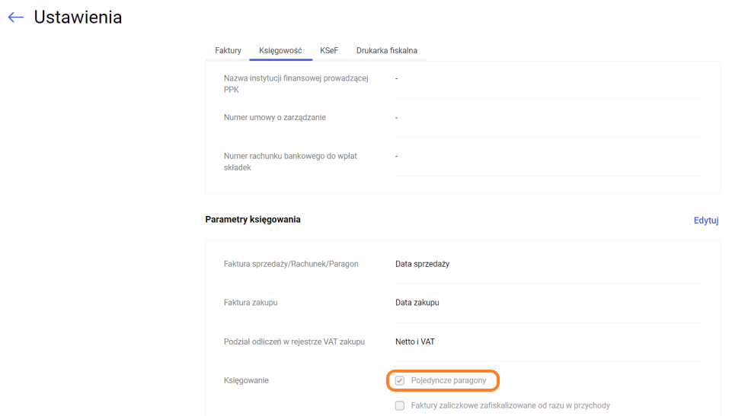Select the Księgowość tab
The height and width of the screenshot is (416, 732).
pos(280,51)
